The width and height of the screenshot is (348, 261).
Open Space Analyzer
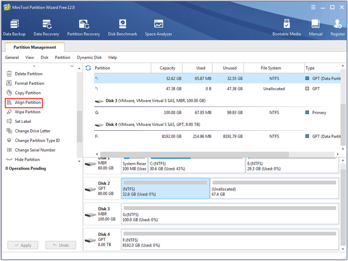click(158, 28)
